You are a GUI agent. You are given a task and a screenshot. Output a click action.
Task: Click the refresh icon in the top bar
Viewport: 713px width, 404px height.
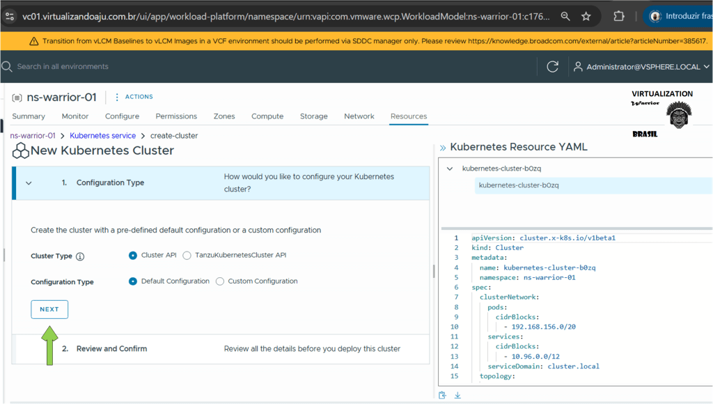coord(553,67)
